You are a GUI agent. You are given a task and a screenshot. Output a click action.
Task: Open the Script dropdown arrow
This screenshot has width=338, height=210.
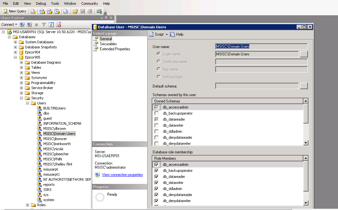click(167, 34)
